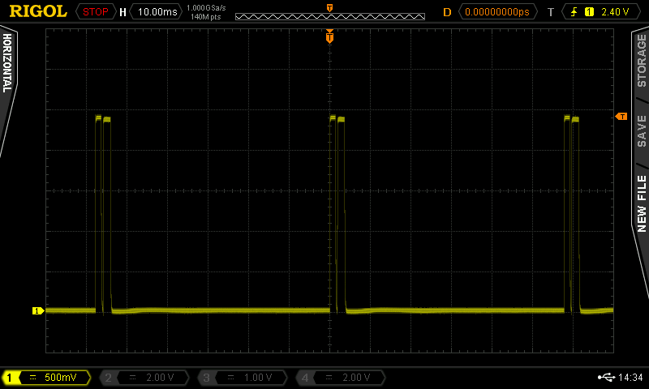Click the orange trigger position marker atop the grid

329,36
